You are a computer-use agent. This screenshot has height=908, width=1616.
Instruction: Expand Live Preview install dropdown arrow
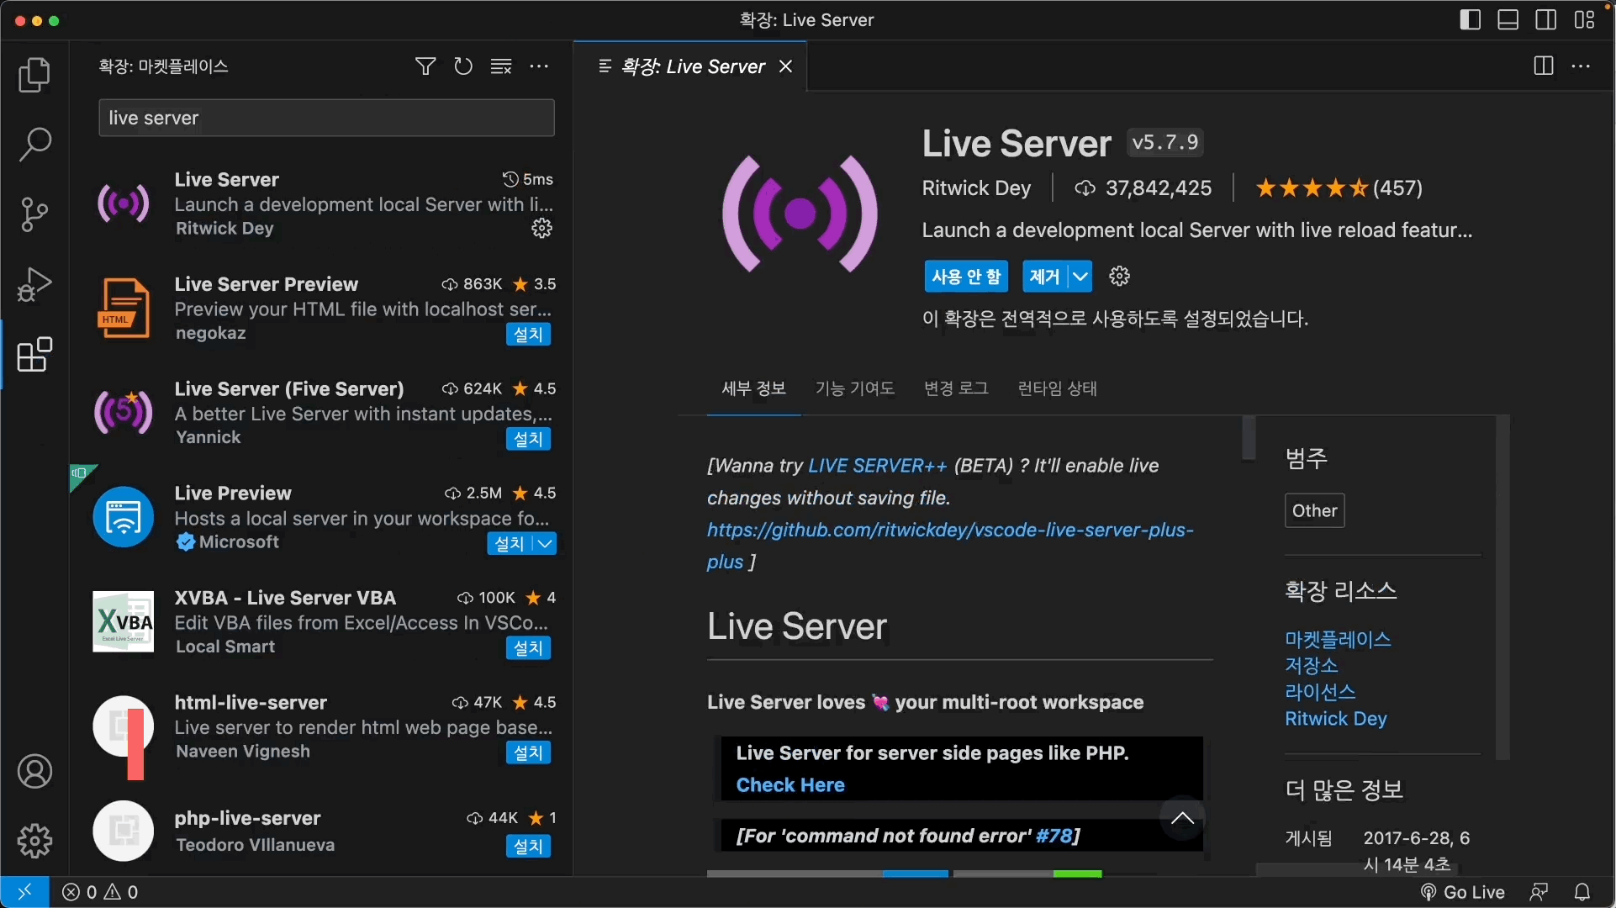tap(545, 544)
